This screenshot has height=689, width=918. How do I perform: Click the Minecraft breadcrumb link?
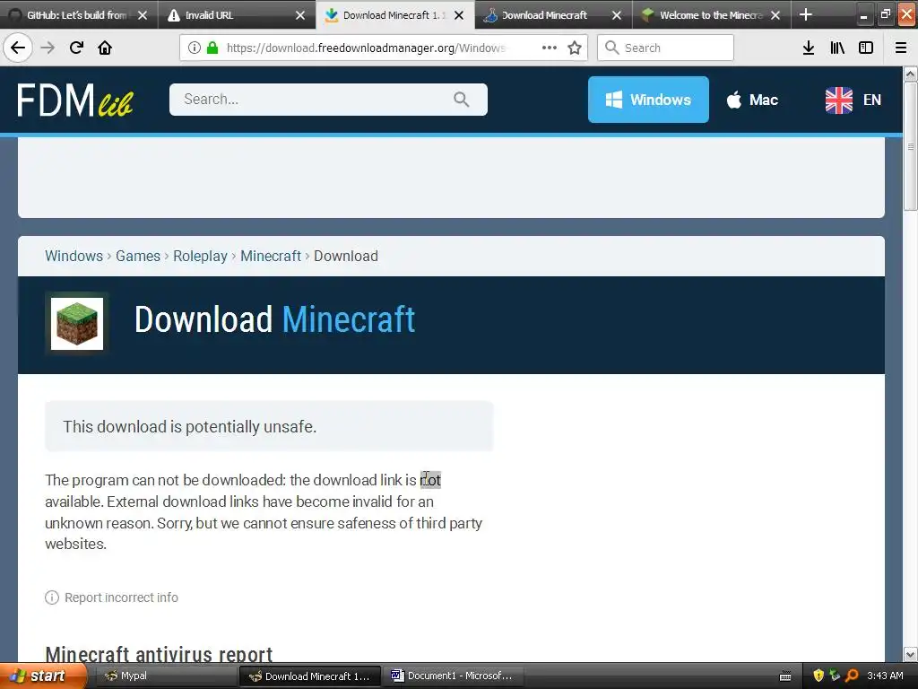point(271,256)
